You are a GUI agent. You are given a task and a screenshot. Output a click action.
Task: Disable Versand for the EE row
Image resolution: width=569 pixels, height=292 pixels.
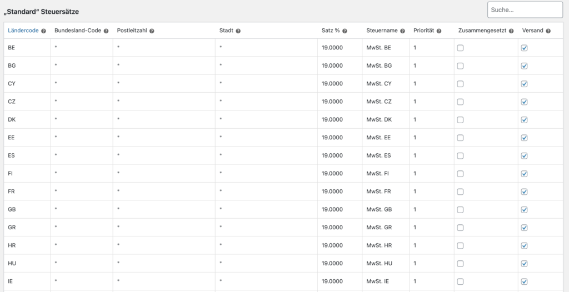(524, 138)
